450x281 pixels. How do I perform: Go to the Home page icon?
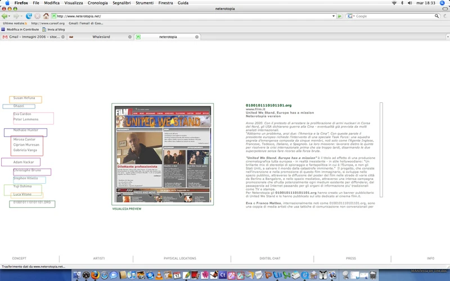click(x=46, y=16)
